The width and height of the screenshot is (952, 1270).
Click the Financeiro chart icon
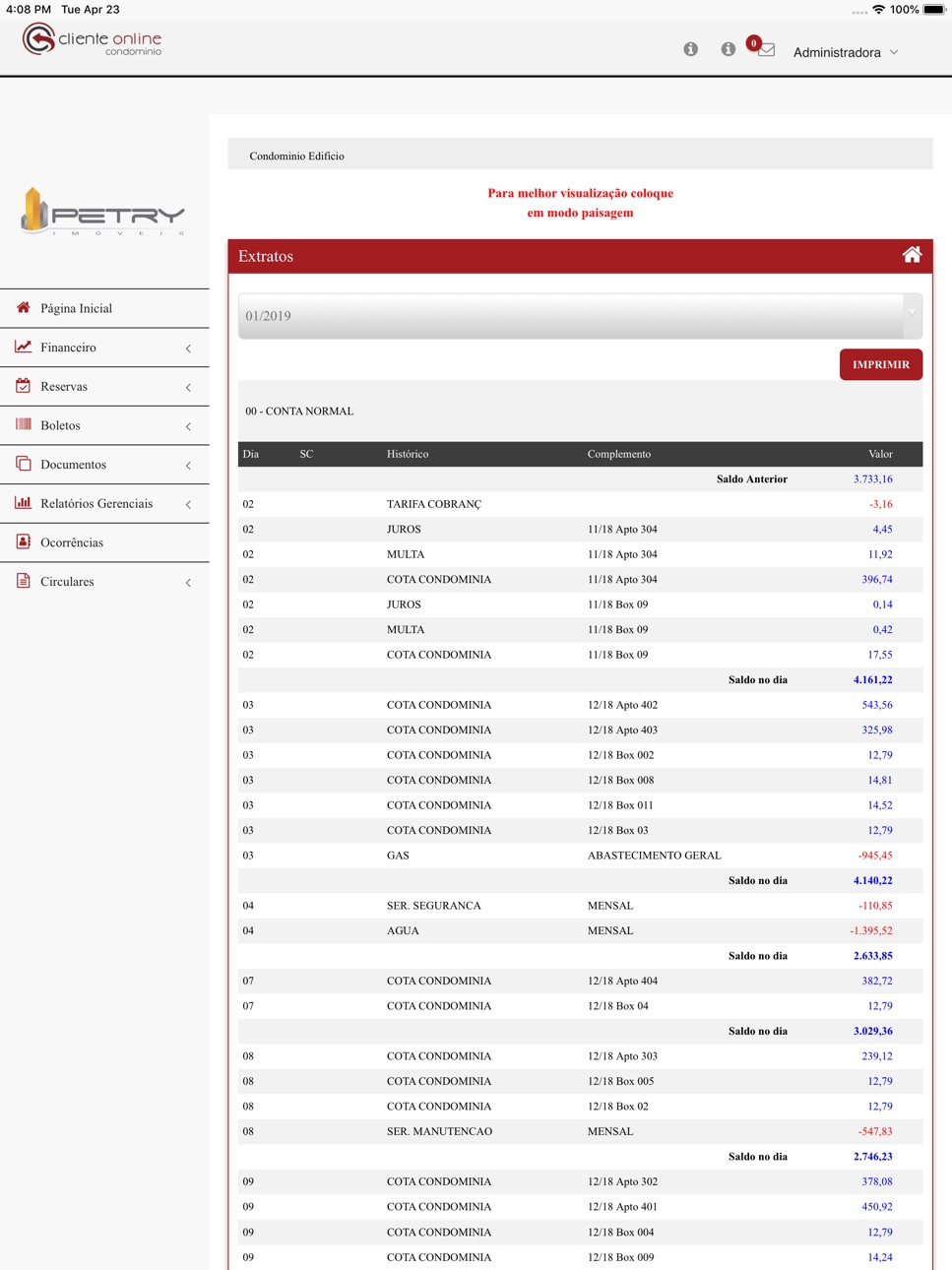coord(24,347)
